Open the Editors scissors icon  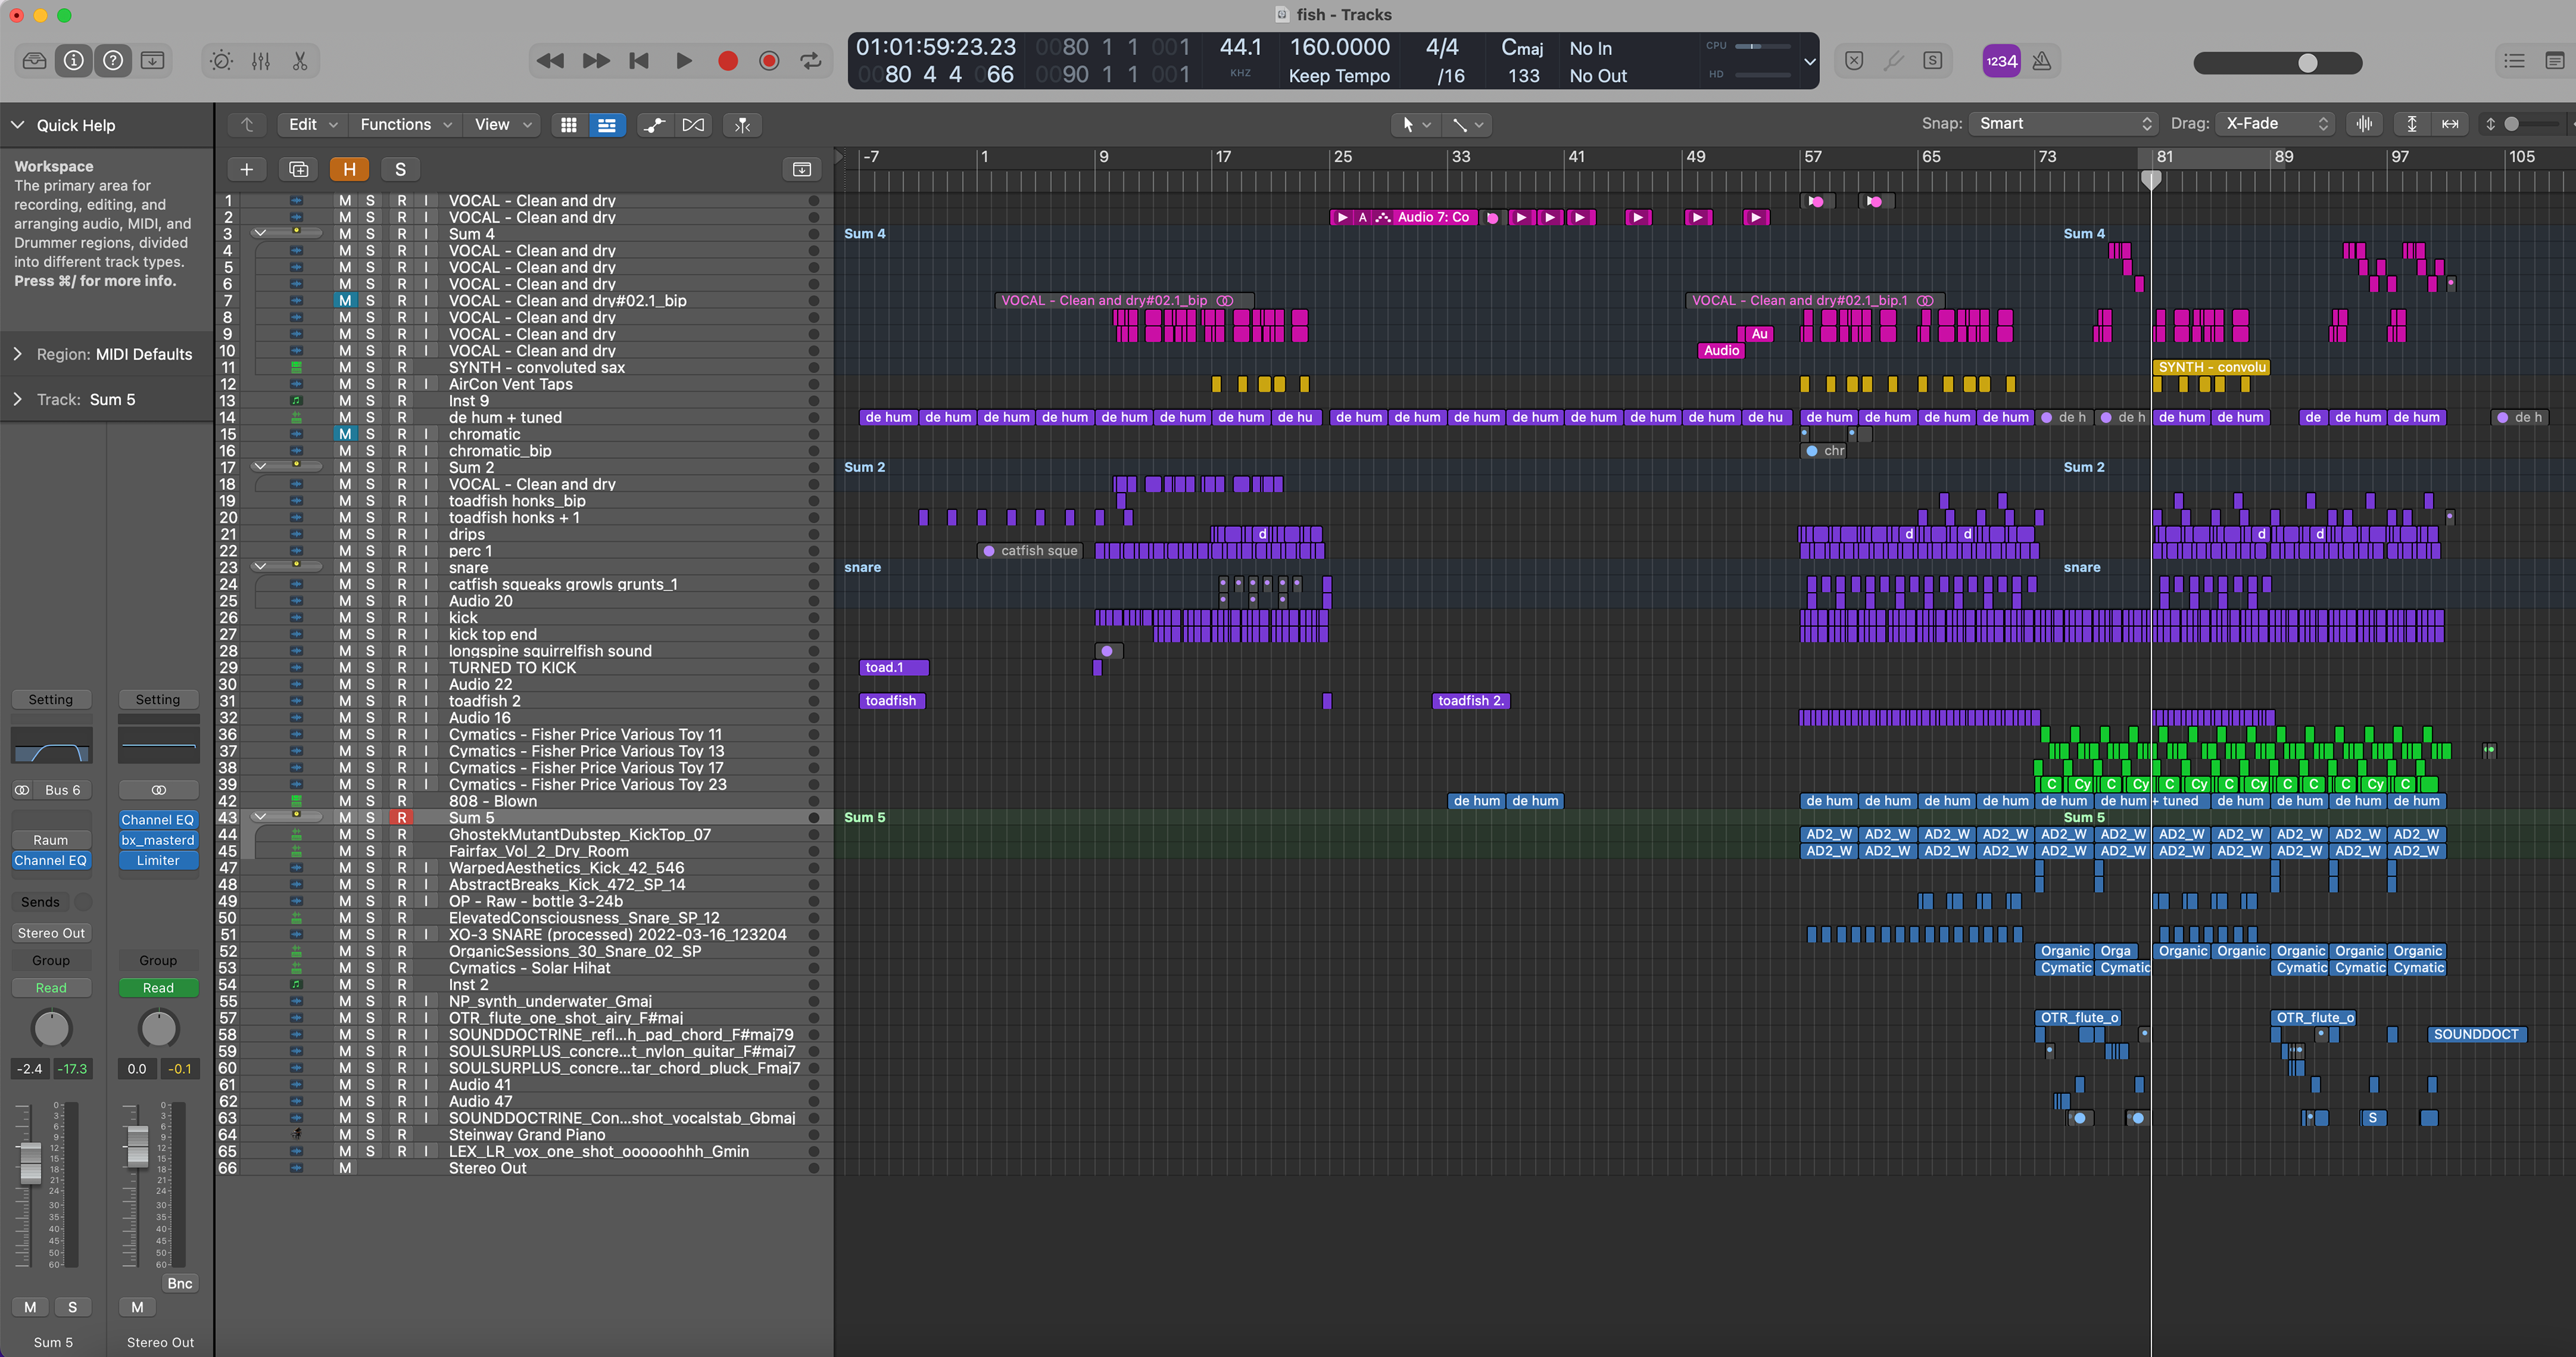[300, 61]
